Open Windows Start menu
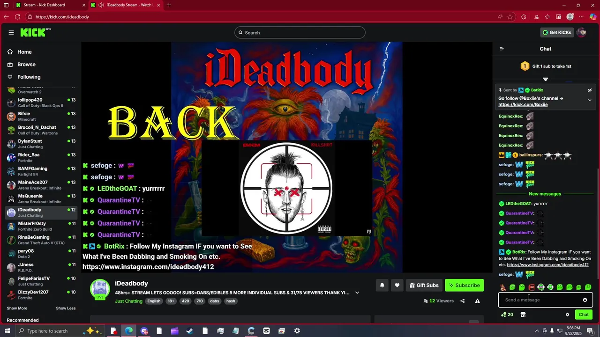Image resolution: width=600 pixels, height=337 pixels. pos(7,331)
